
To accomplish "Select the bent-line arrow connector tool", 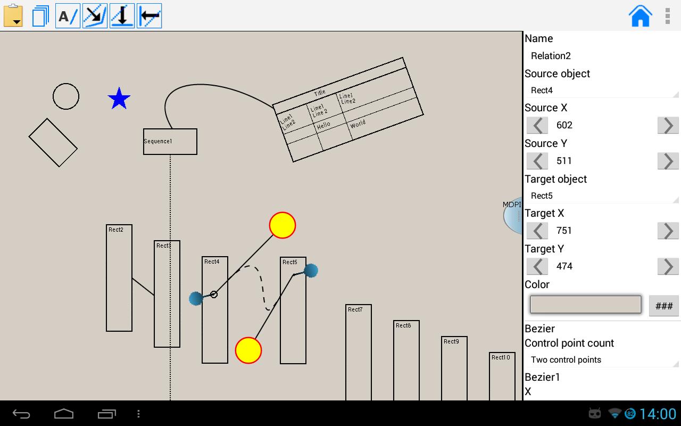I will [94, 15].
